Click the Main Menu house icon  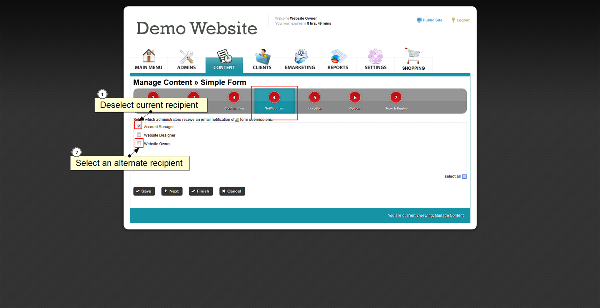pos(149,56)
